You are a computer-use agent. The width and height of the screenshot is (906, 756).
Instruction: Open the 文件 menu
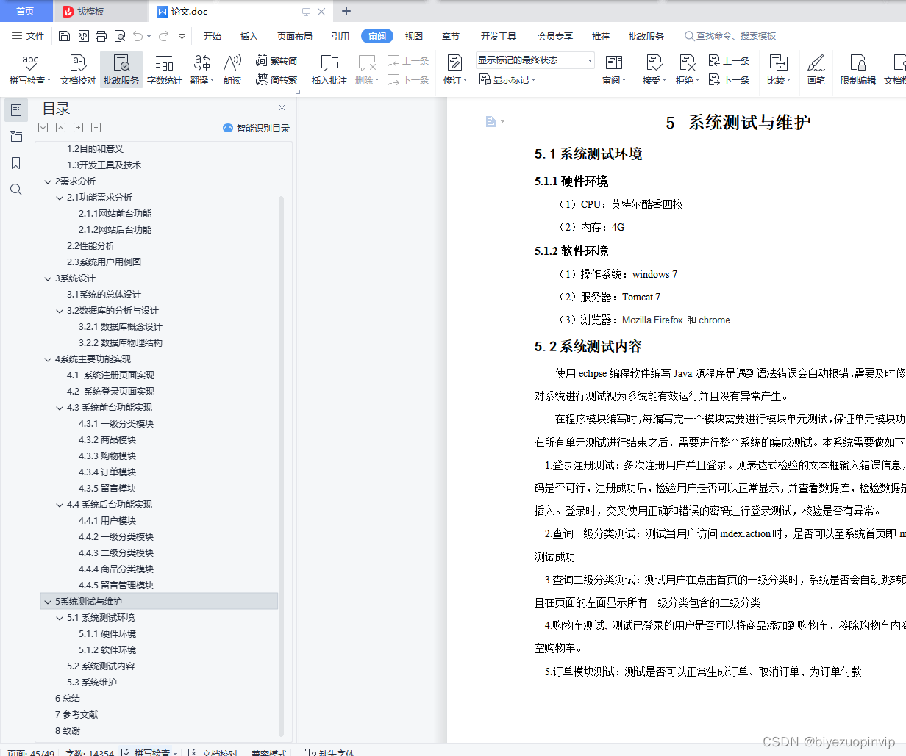click(x=28, y=36)
